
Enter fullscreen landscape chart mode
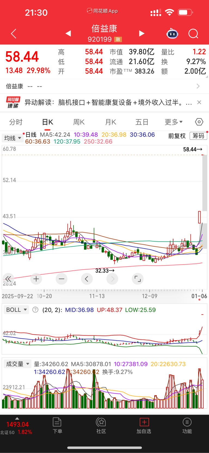(138, 279)
